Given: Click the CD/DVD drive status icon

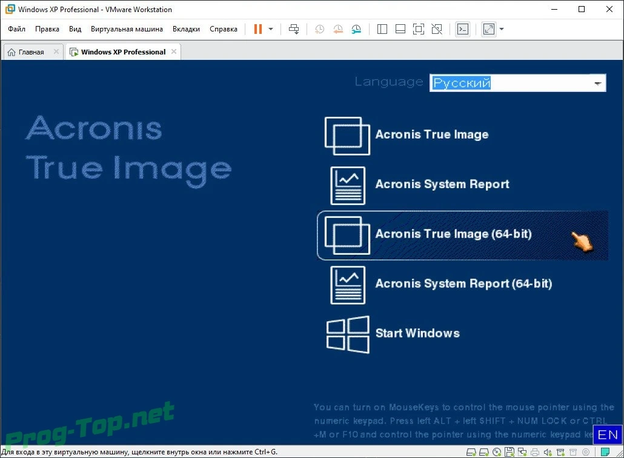Looking at the screenshot, I should point(497,452).
